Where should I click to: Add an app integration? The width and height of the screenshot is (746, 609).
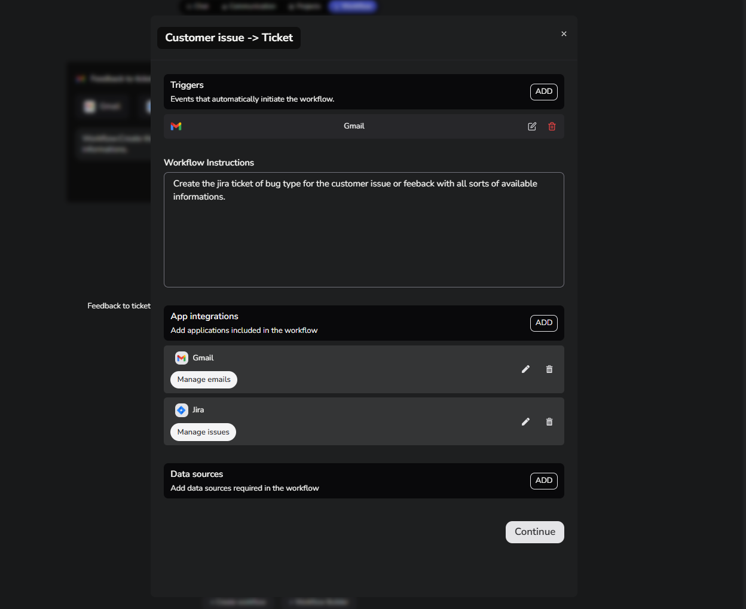coord(544,323)
